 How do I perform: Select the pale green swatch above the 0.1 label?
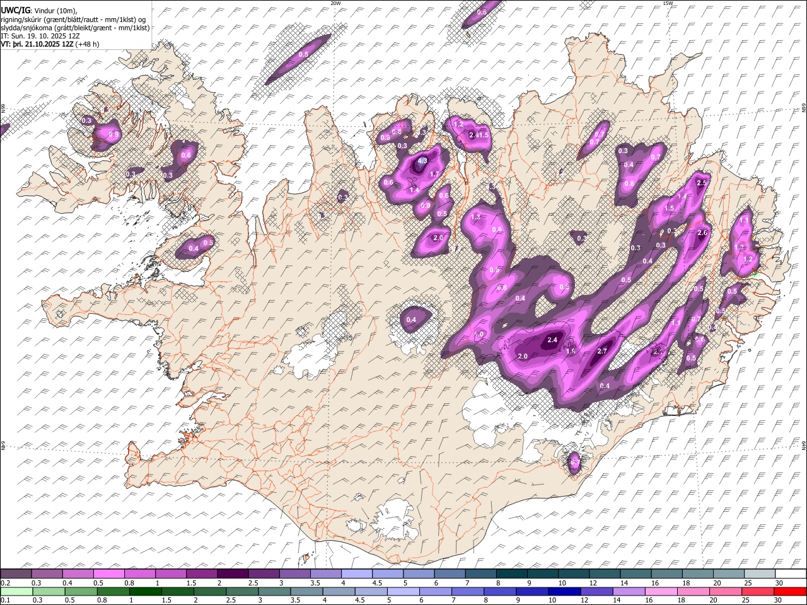point(16,591)
